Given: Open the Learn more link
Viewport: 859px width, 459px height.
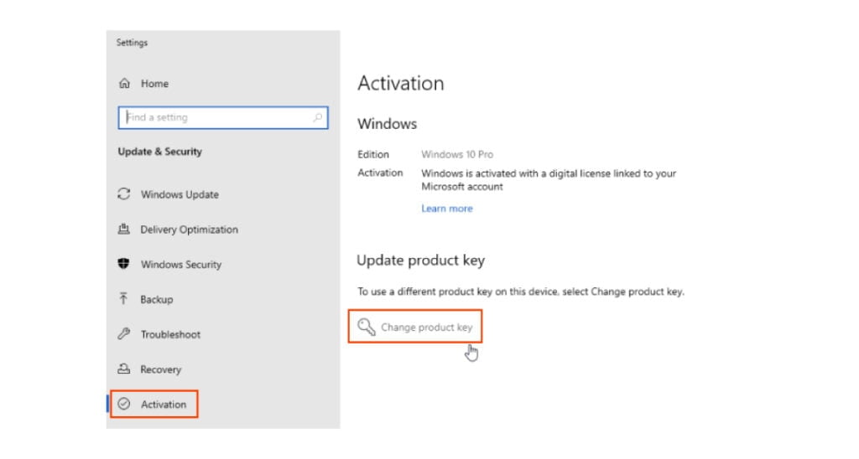Looking at the screenshot, I should [x=446, y=209].
